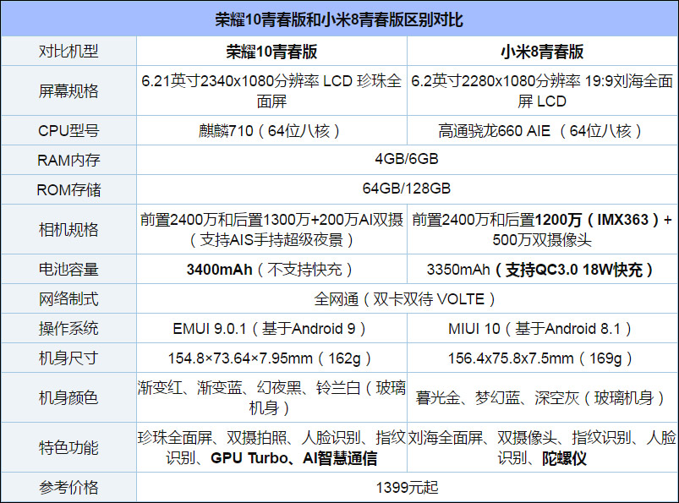Select the 对比机型 row label

pos(68,51)
